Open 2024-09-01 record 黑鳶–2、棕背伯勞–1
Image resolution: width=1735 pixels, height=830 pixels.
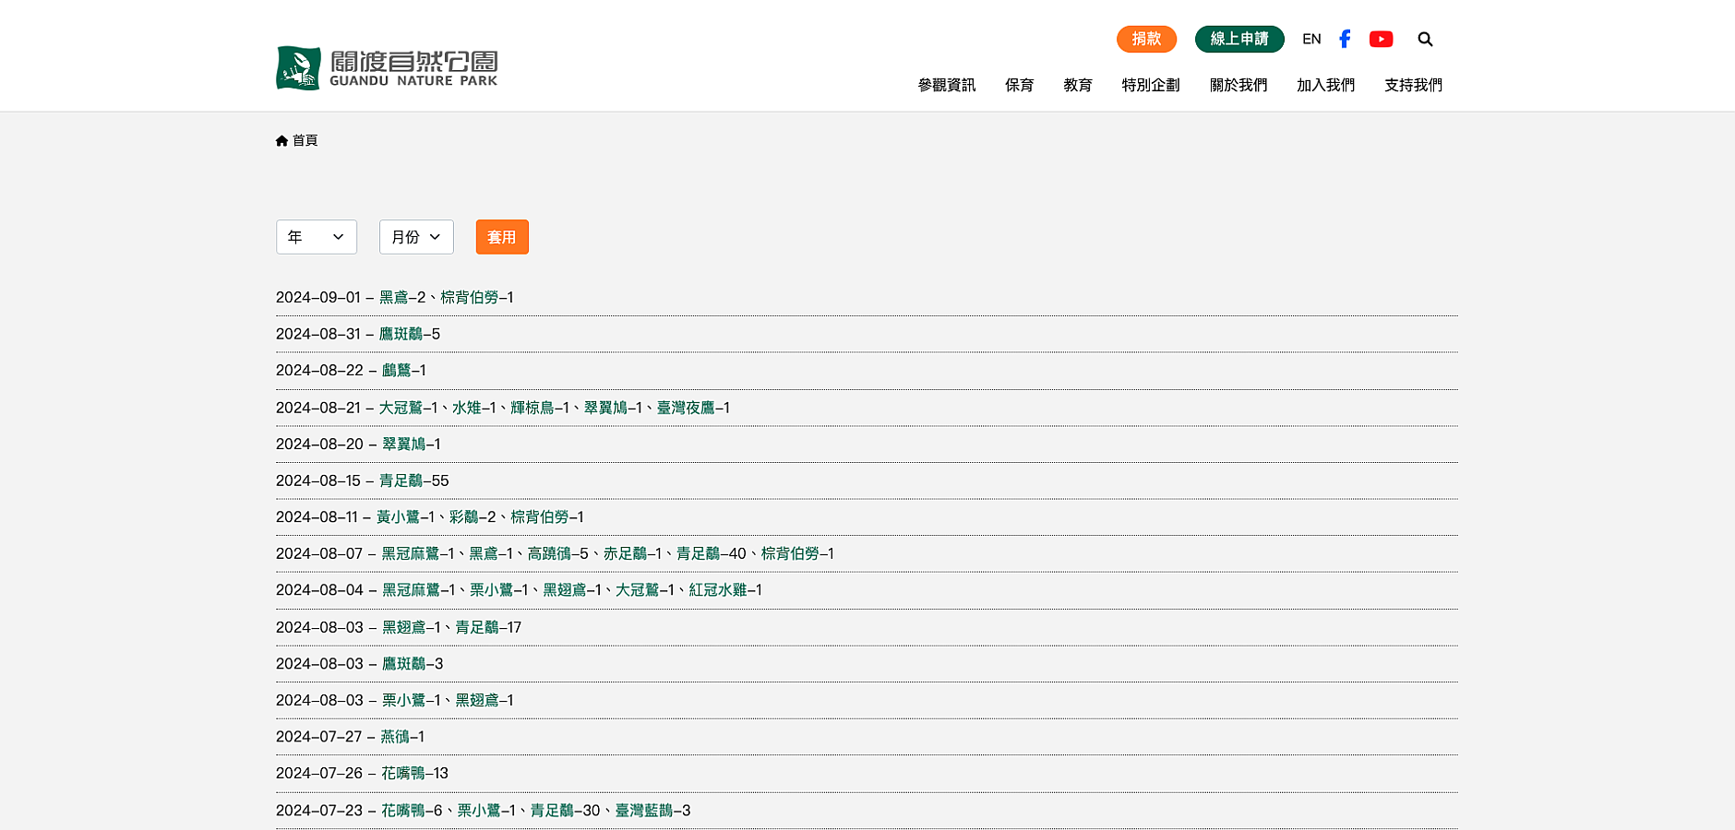pos(447,297)
